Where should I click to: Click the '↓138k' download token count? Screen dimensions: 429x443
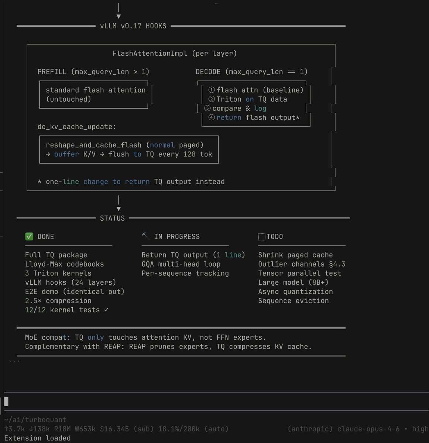[40, 429]
